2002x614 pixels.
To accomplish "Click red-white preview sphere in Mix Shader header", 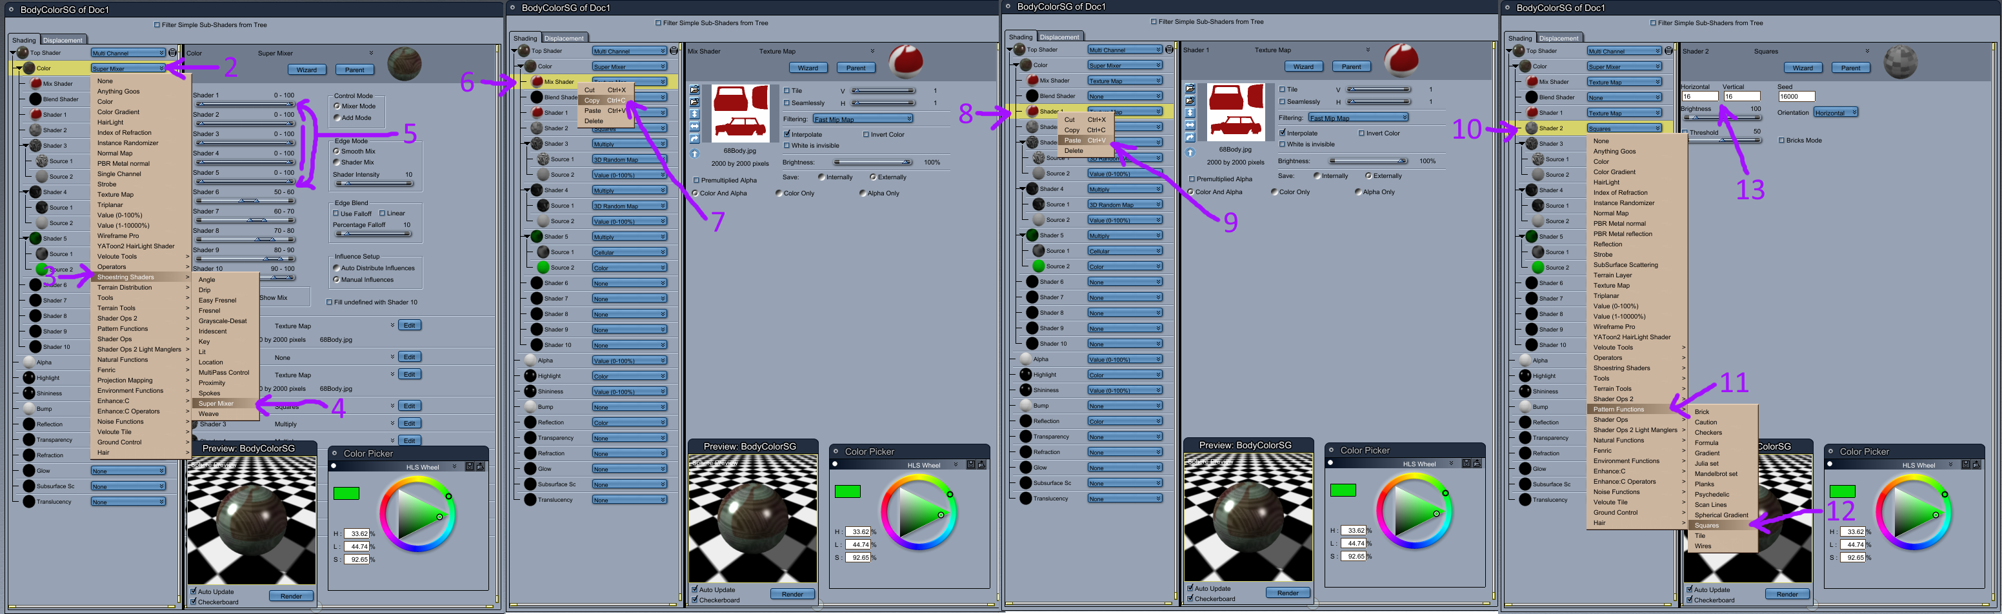I will tap(905, 61).
